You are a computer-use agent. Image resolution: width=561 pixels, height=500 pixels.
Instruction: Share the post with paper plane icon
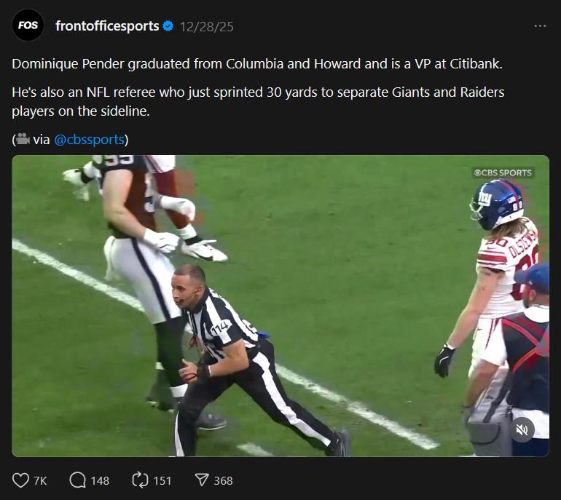(x=202, y=480)
